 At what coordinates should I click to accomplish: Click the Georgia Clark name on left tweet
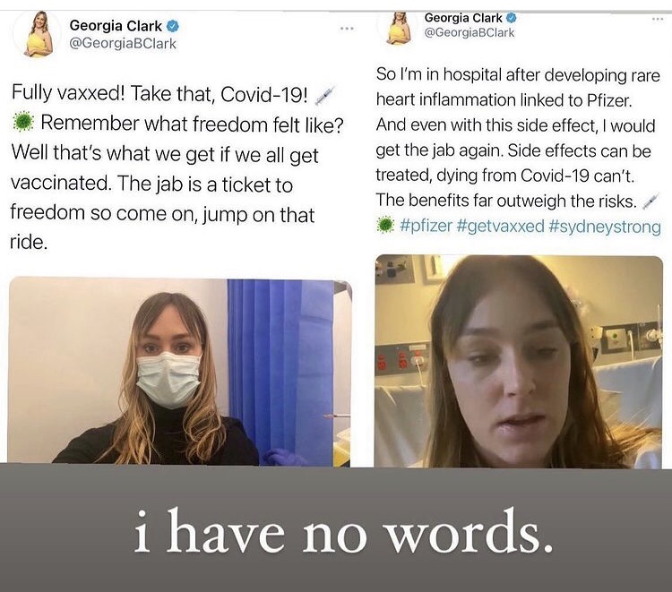[116, 26]
